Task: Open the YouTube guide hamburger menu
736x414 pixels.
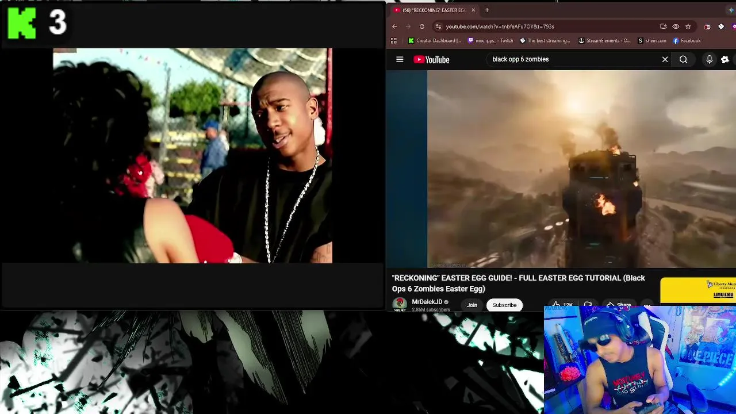Action: click(400, 59)
